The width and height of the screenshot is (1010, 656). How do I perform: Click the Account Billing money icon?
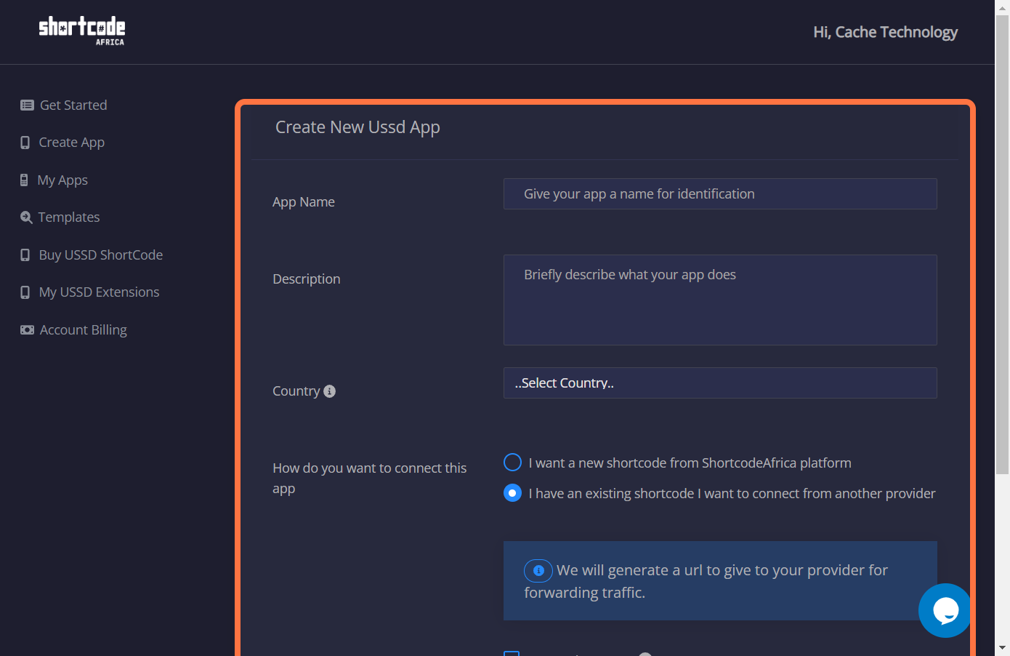[27, 330]
